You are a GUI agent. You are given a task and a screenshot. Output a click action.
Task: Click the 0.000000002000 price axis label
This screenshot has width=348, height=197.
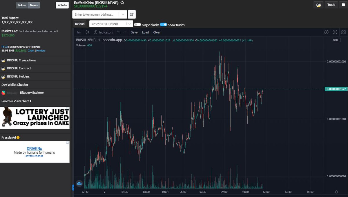tap(336, 62)
